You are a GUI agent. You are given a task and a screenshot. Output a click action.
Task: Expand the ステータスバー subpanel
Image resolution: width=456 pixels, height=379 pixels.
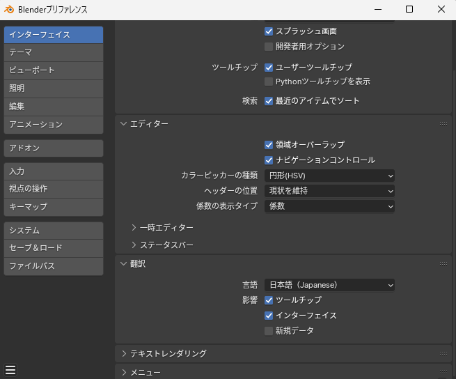(134, 245)
